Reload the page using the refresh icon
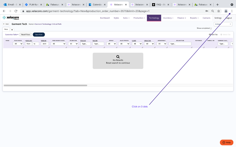This screenshot has width=236, height=147. (16, 11)
